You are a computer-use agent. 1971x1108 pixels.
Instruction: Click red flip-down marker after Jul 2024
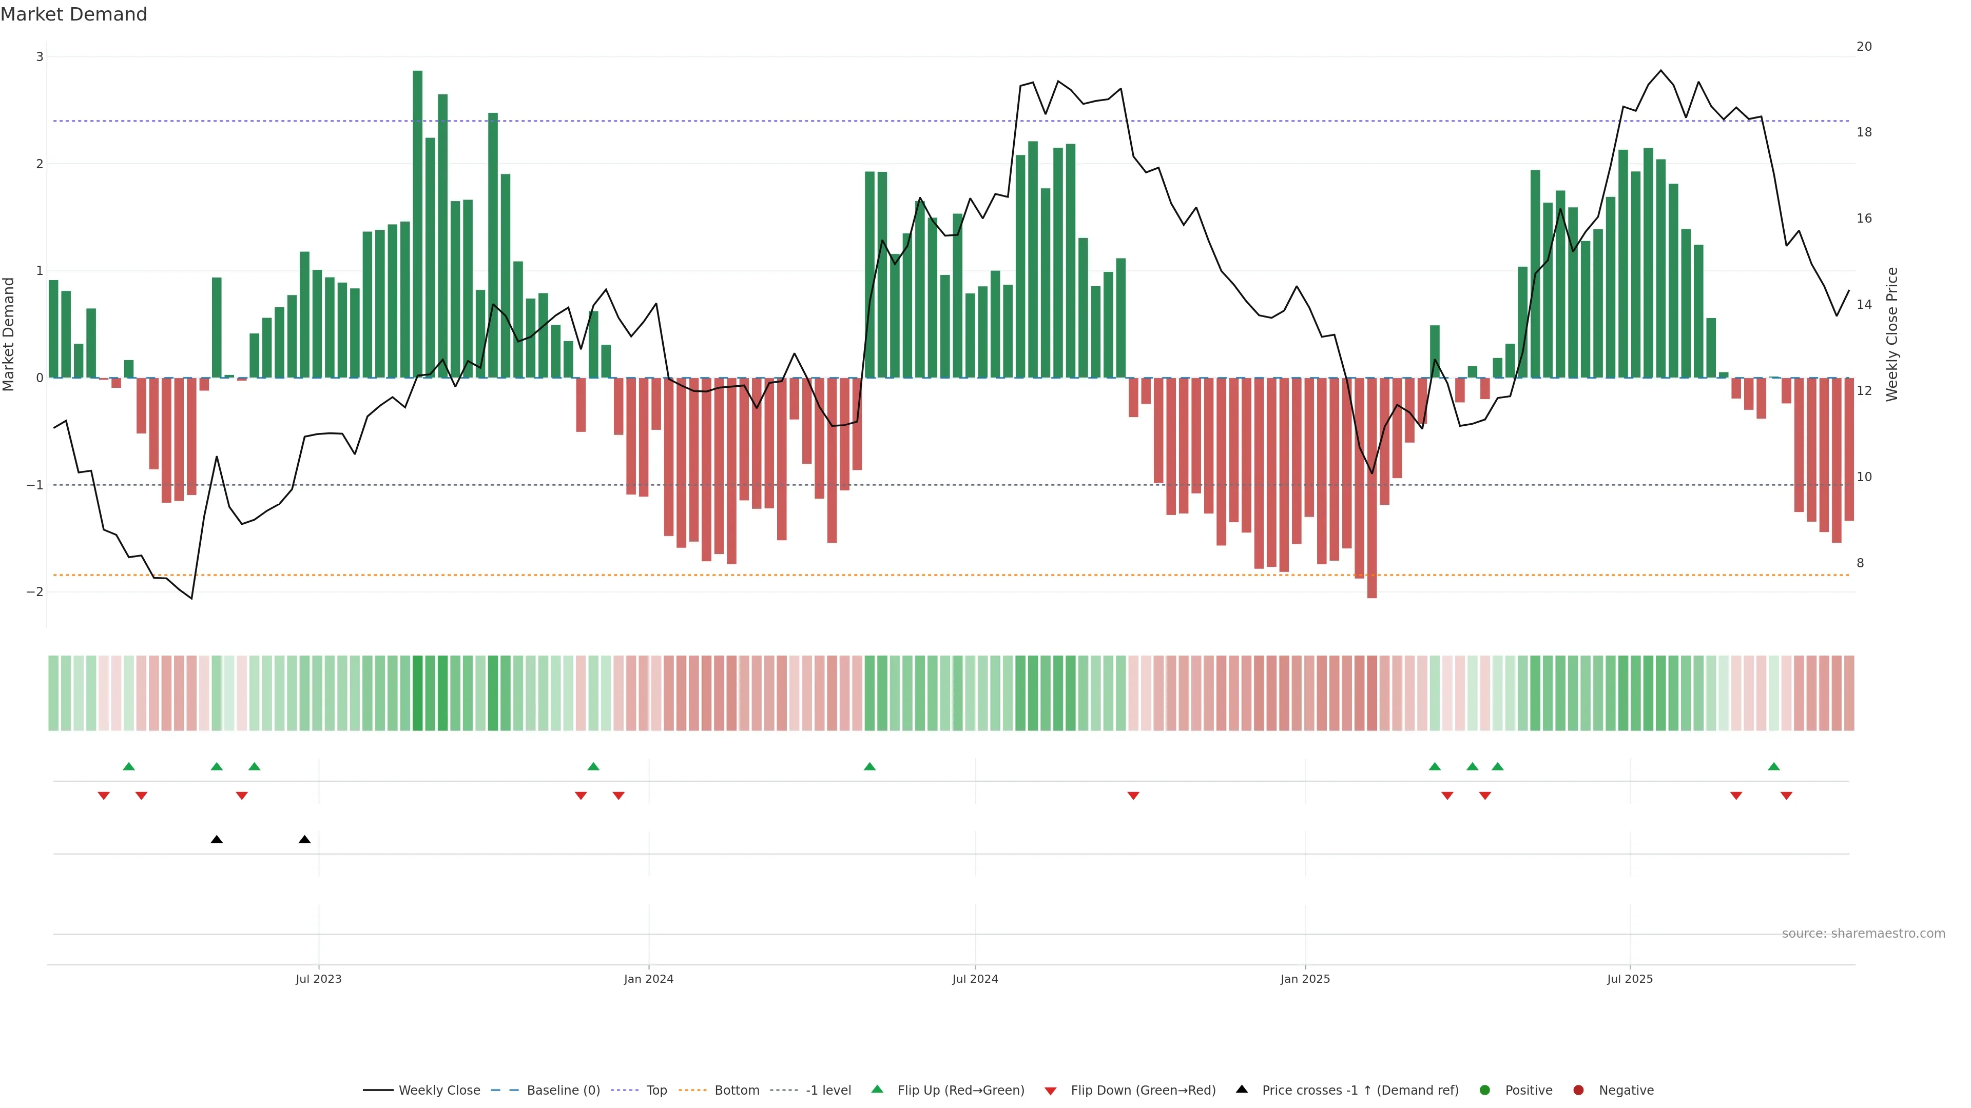[x=1133, y=796]
